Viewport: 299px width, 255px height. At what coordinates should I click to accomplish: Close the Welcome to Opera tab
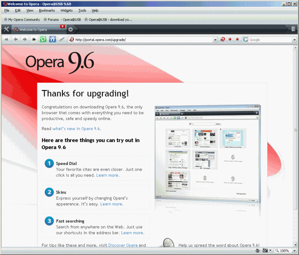pos(62,27)
